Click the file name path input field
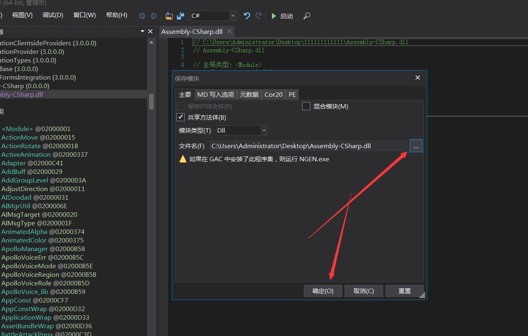Screen dimensions: 528x336 click(x=308, y=146)
